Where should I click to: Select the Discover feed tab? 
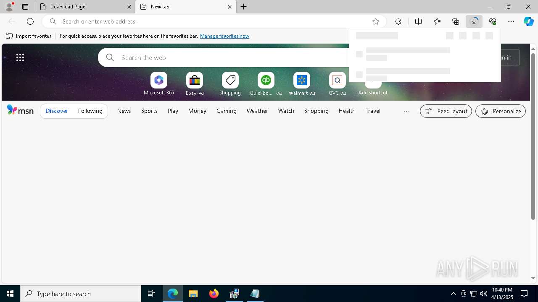coord(57,111)
